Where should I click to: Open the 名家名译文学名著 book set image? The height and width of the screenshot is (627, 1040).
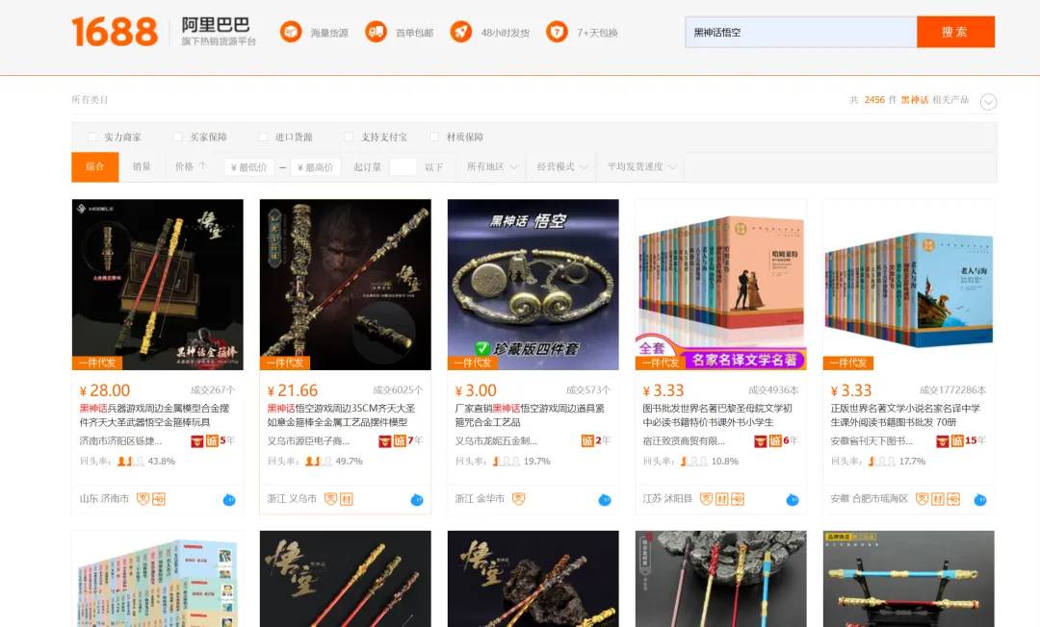click(721, 285)
